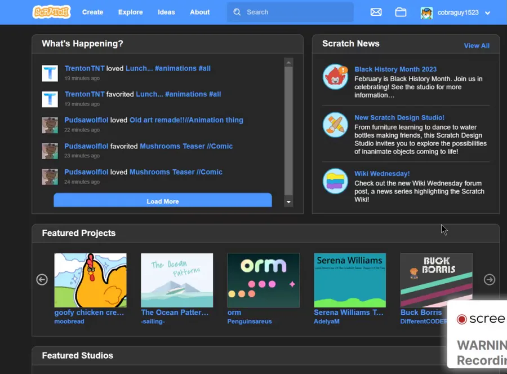Open the Create menu
The height and width of the screenshot is (374, 507).
pos(92,12)
